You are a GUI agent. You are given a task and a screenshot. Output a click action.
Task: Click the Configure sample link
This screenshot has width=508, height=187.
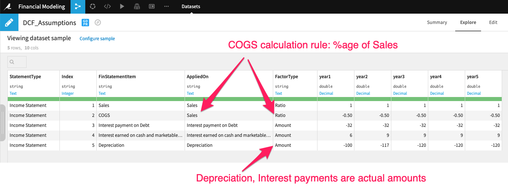pos(97,39)
